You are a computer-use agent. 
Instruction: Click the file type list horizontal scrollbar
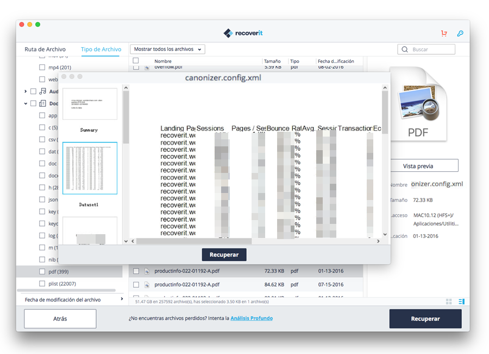click(66, 290)
